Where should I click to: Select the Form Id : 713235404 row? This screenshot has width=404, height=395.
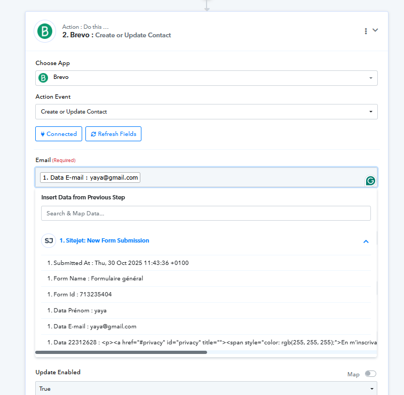206,295
